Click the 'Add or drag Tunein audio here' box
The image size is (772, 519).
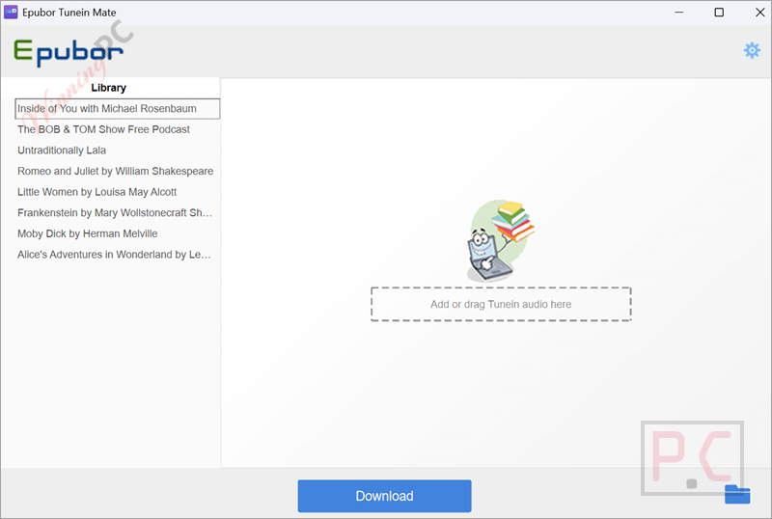501,304
